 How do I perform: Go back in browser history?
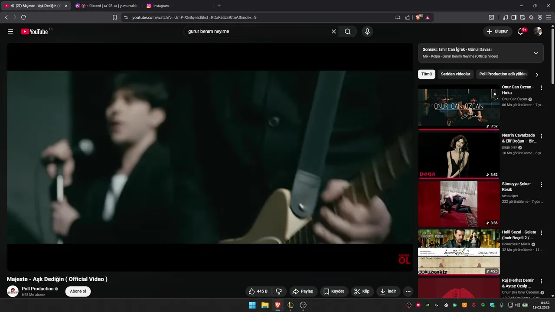coord(7,17)
